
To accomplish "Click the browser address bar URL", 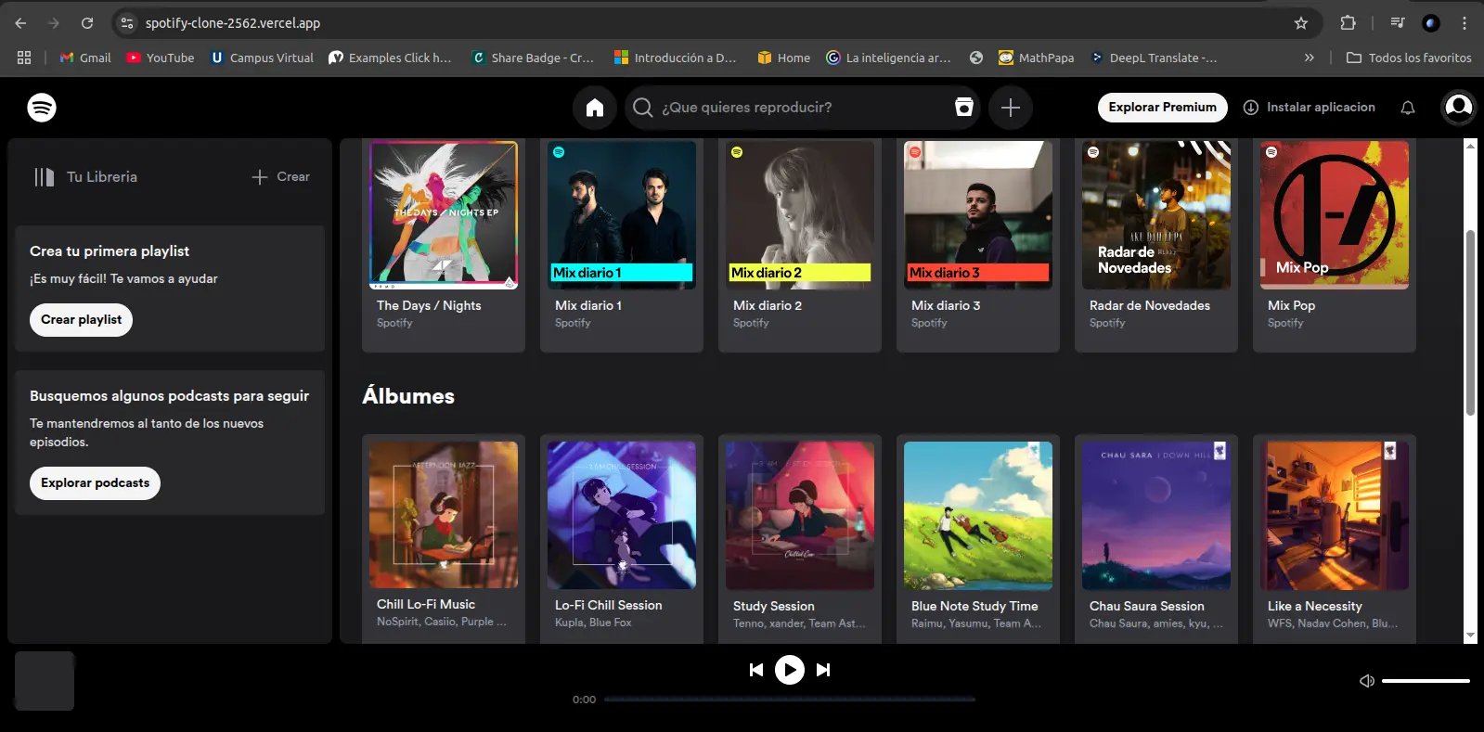I will coord(233,23).
